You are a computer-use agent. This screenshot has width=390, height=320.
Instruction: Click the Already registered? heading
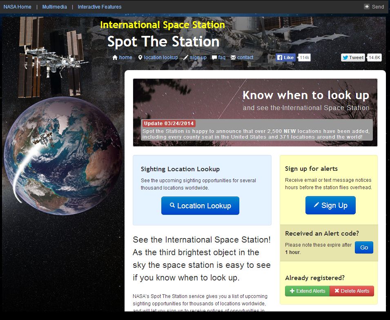click(315, 278)
